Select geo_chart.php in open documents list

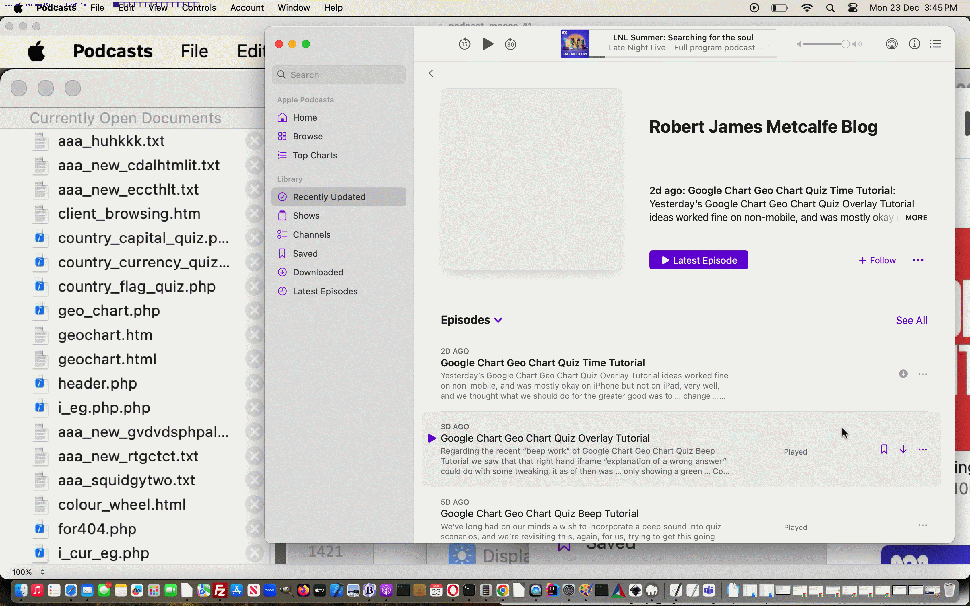click(109, 311)
